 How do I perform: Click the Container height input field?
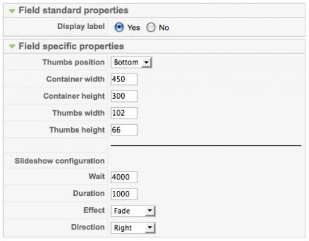coord(124,96)
